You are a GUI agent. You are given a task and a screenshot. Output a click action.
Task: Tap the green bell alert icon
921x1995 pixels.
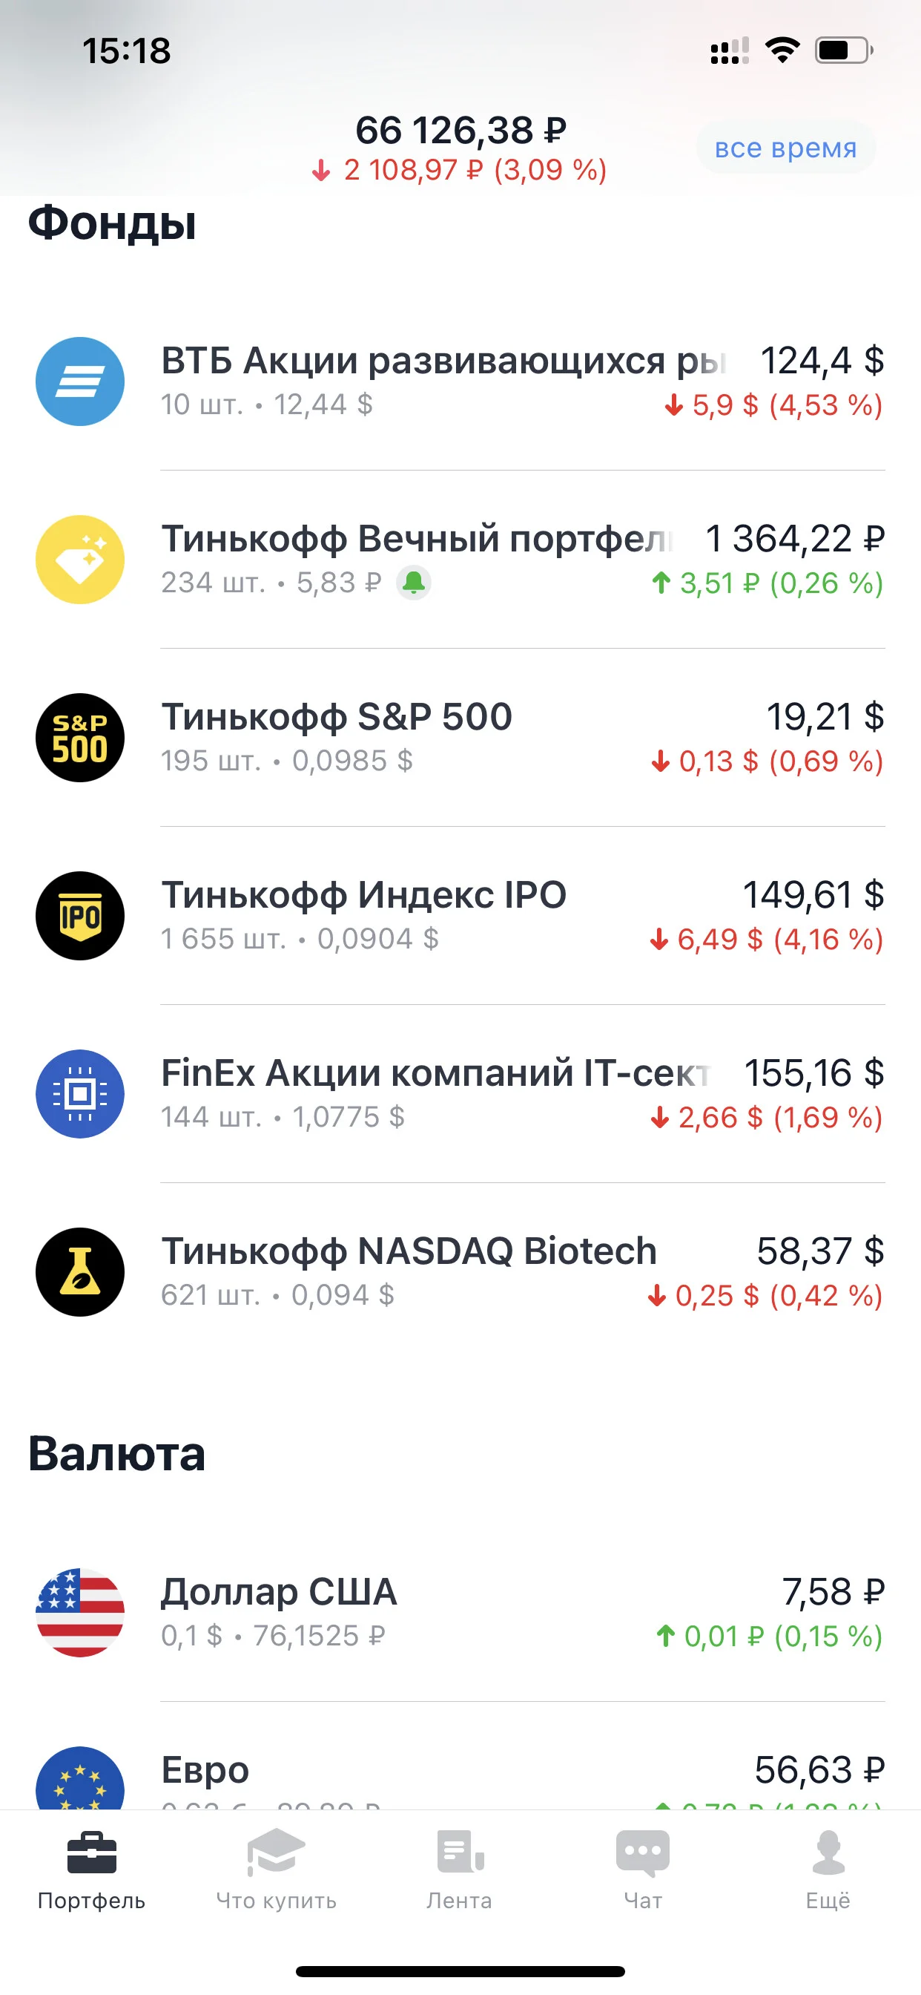tap(414, 582)
